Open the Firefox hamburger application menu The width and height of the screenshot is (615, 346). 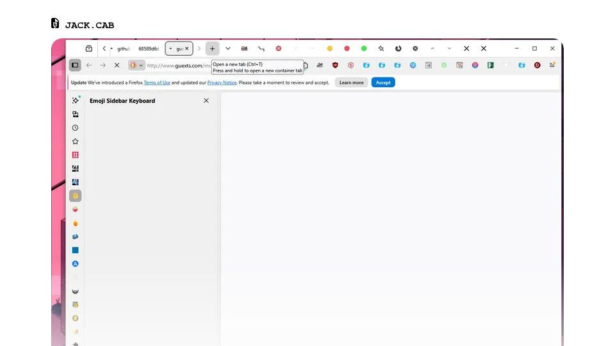[x=552, y=65]
